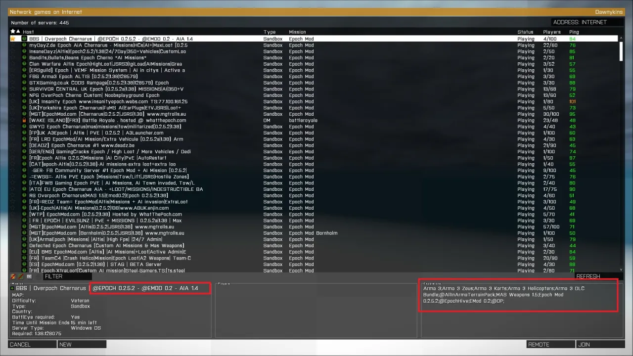Click the lock icon on WAKE ISLAND Battle Royale

[x=24, y=120]
